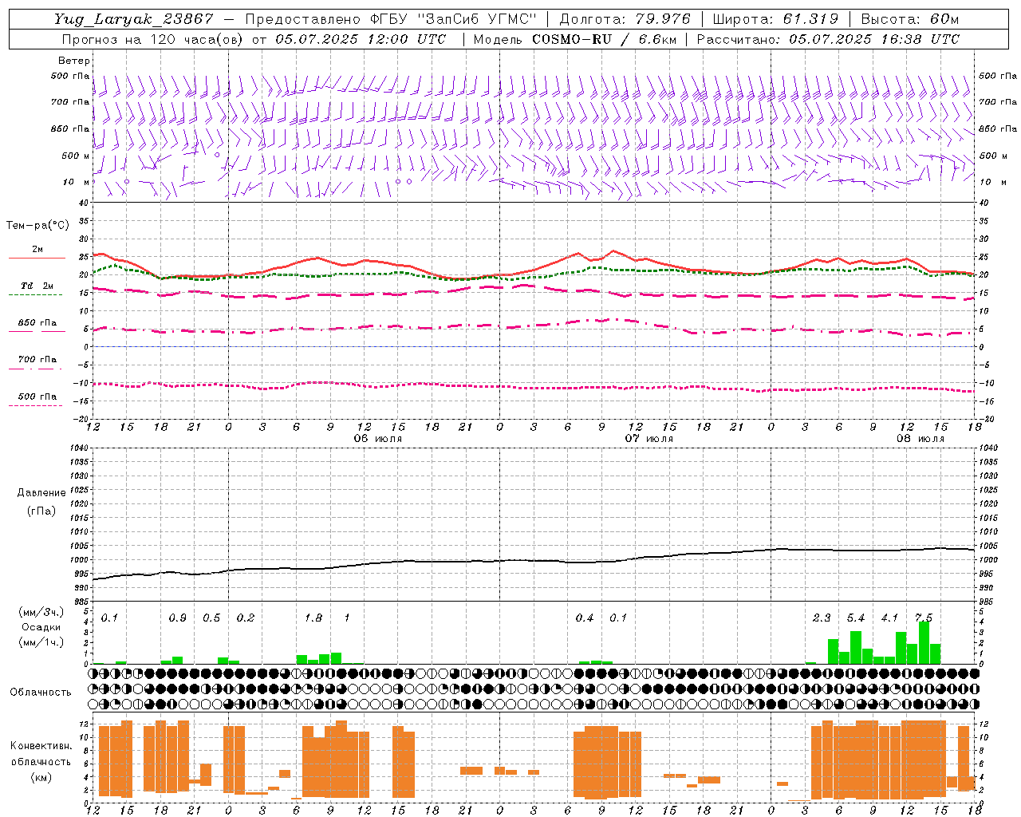Click the red line sample under '2м'
Viewport: 1021px width, 817px height.
pos(37,259)
